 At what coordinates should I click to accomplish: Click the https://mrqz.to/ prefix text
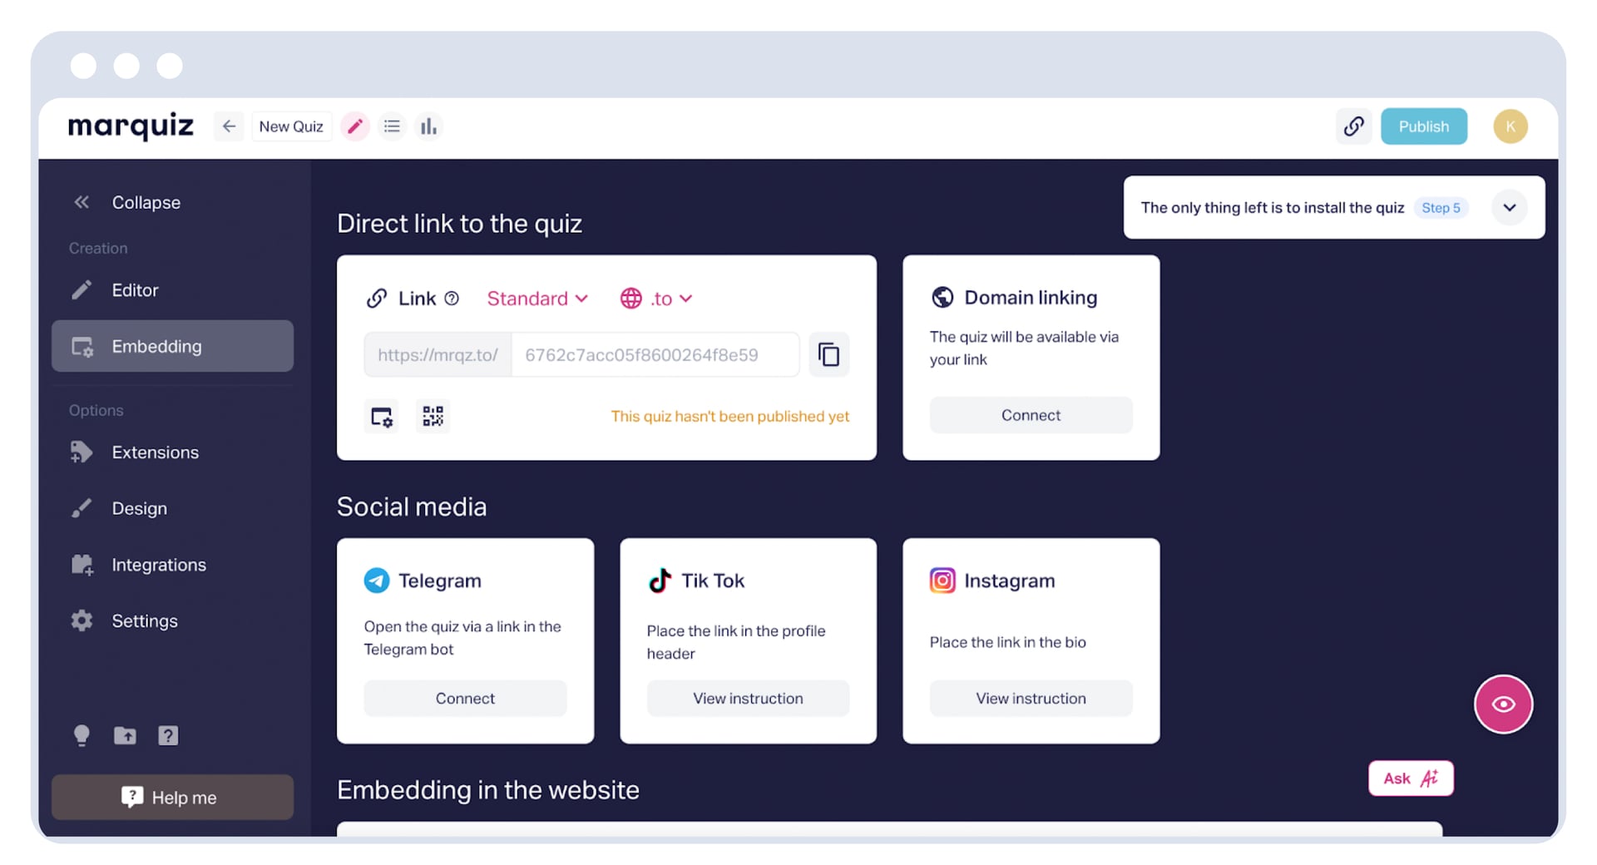pyautogui.click(x=438, y=355)
